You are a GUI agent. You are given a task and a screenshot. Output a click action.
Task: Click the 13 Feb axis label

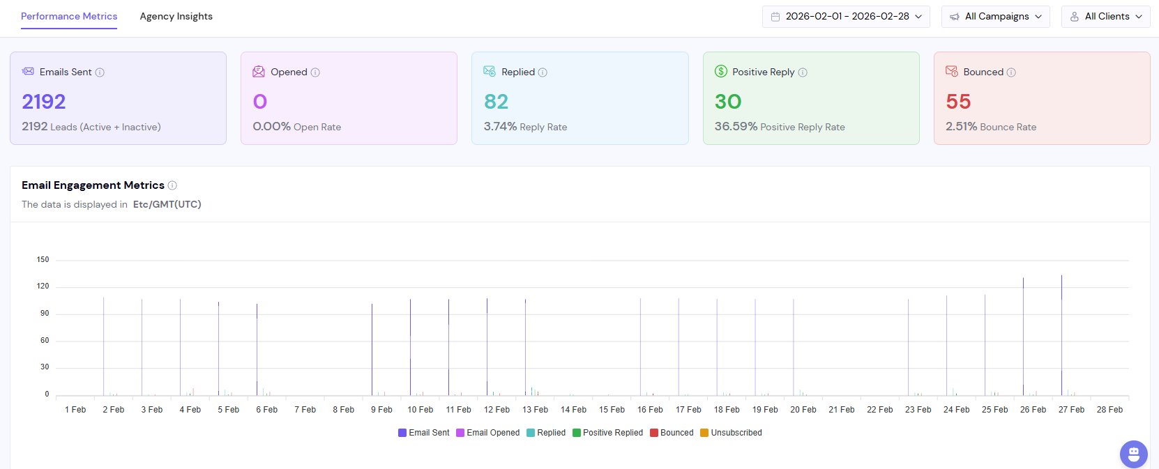coord(535,410)
